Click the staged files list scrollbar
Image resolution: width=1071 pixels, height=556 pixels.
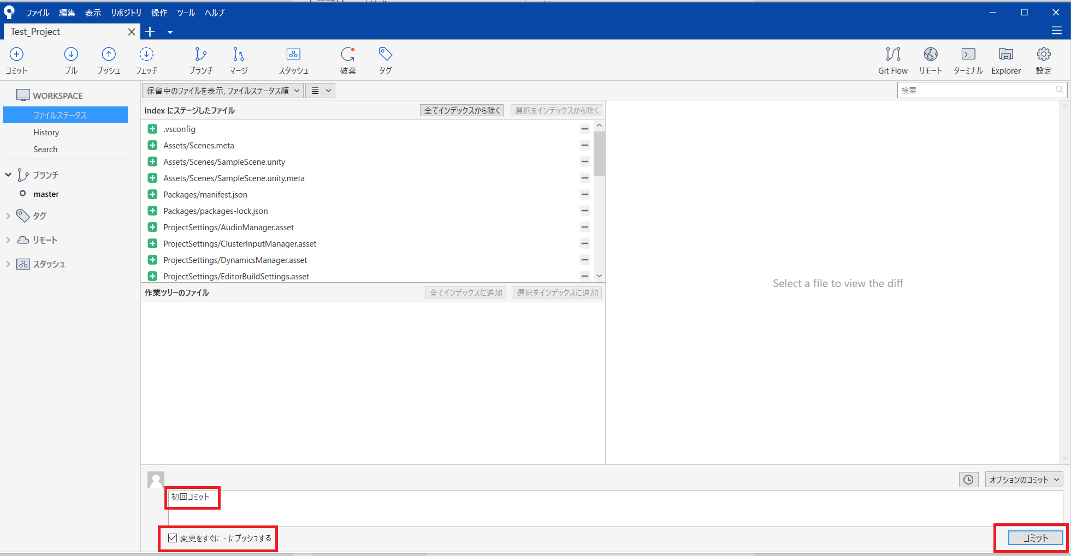(x=599, y=153)
